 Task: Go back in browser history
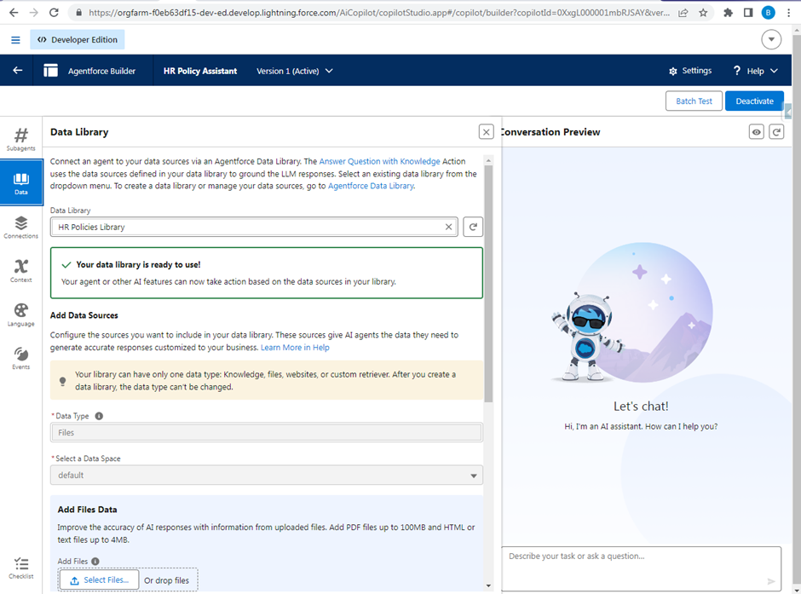14,13
